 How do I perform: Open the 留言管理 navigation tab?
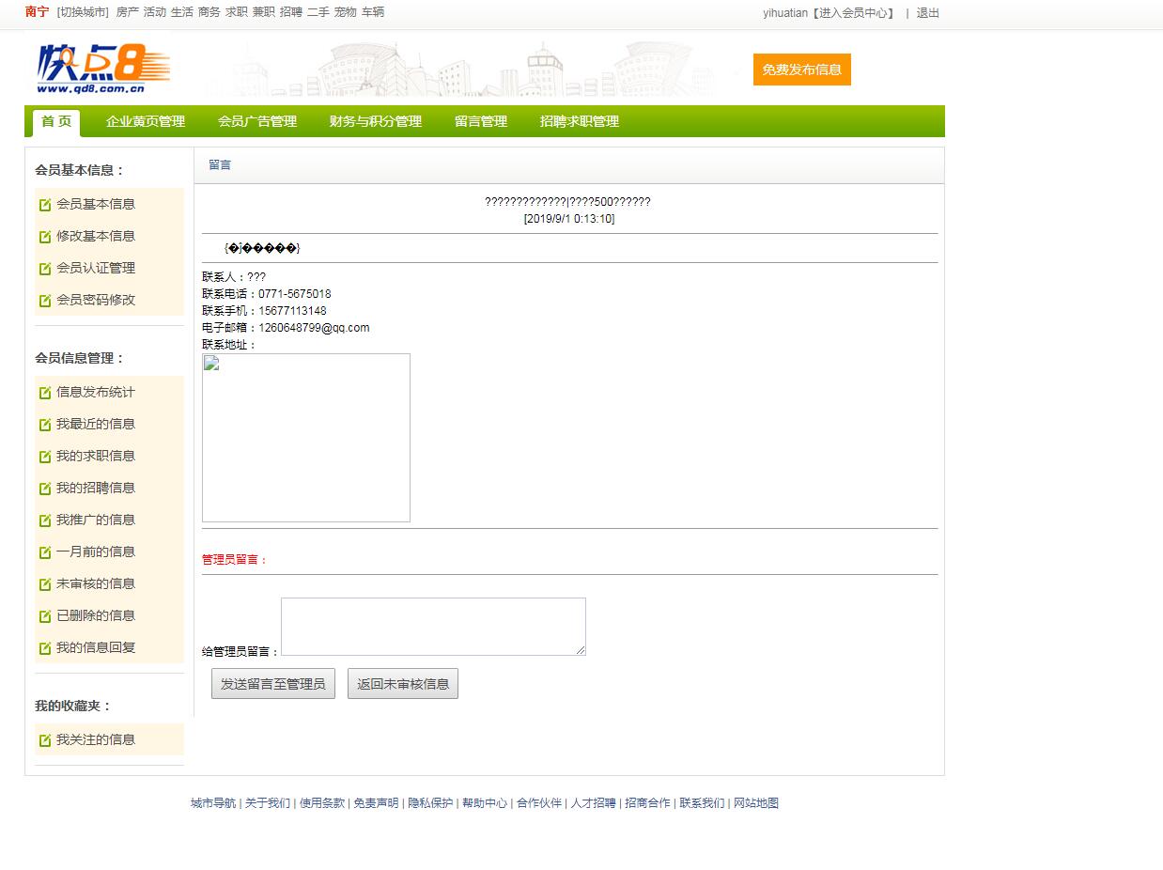[480, 122]
